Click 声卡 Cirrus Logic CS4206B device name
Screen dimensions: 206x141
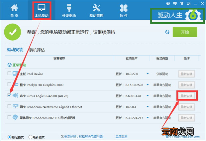tap(44, 96)
